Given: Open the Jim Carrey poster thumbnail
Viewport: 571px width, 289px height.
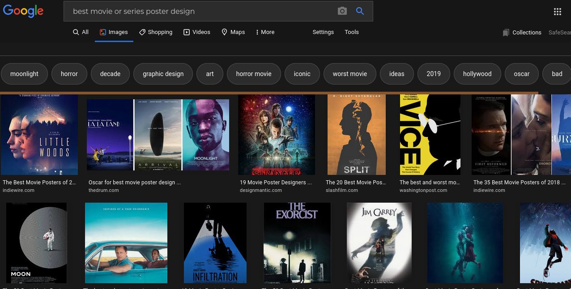Looking at the screenshot, I should pyautogui.click(x=379, y=243).
